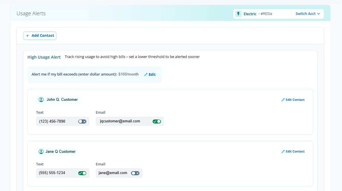Viewport: 342px width, 191px height.
Task: Click plus icon in Add Contact
Action: (28, 36)
